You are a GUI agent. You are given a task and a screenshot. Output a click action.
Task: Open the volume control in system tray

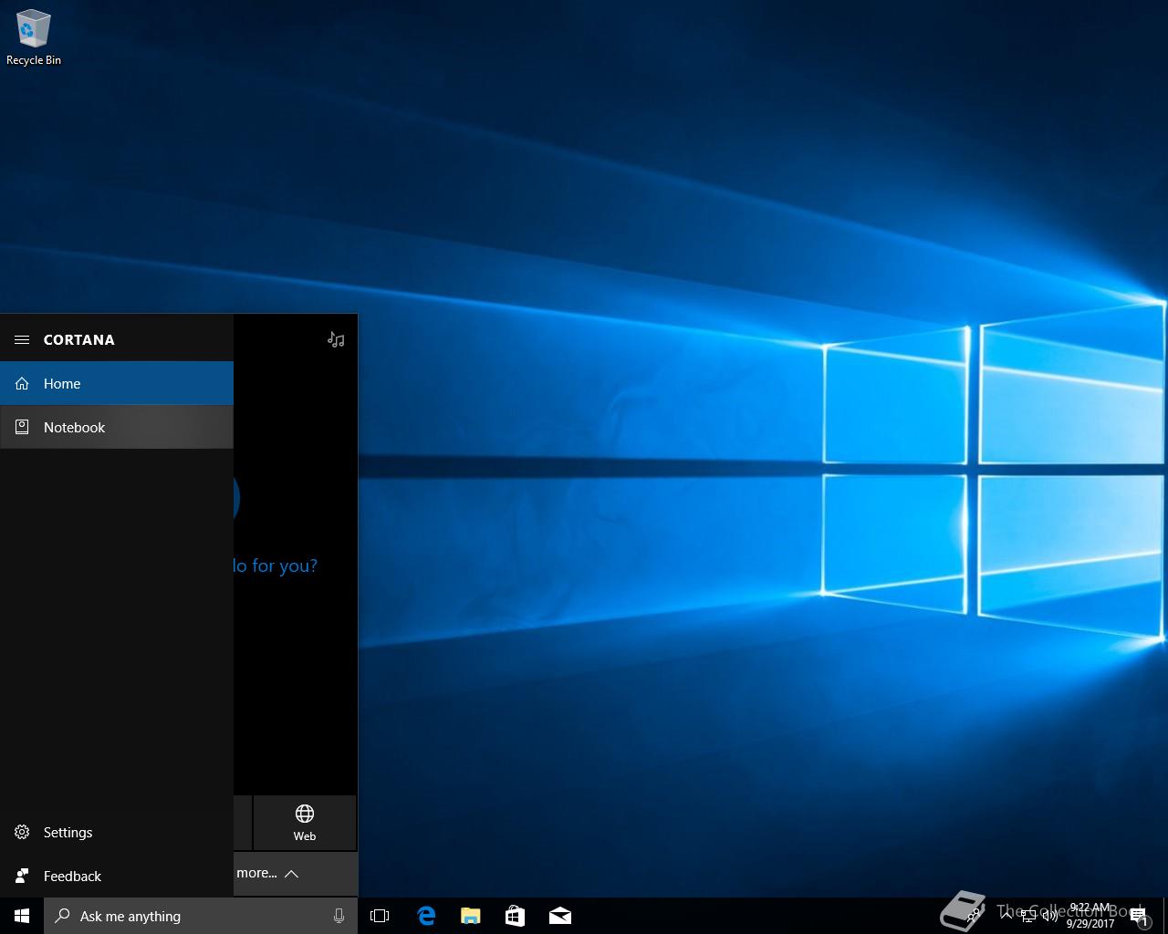(x=1049, y=916)
